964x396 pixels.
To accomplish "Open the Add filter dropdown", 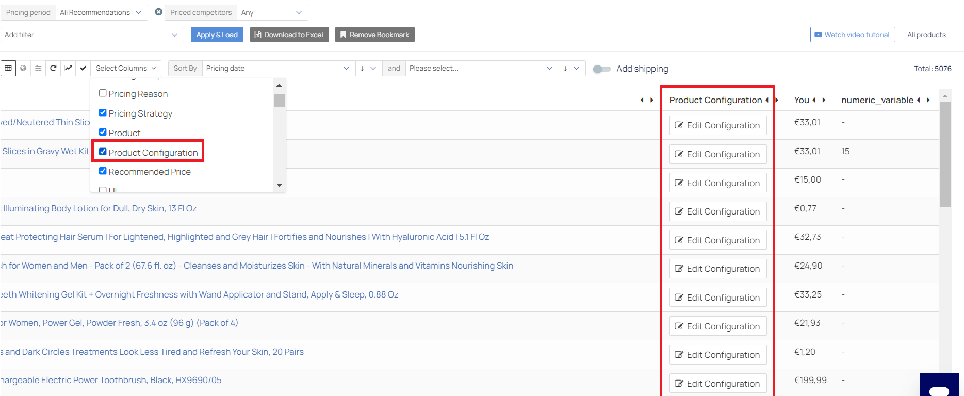I will tap(92, 35).
